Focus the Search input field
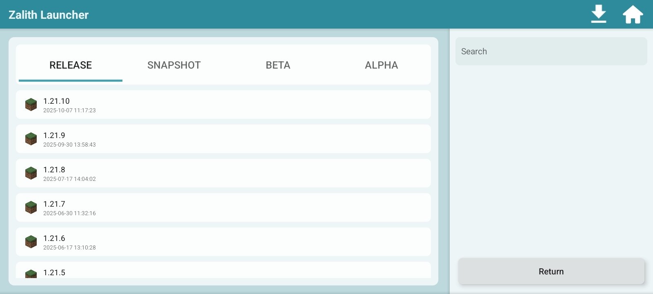The image size is (653, 294). [551, 51]
